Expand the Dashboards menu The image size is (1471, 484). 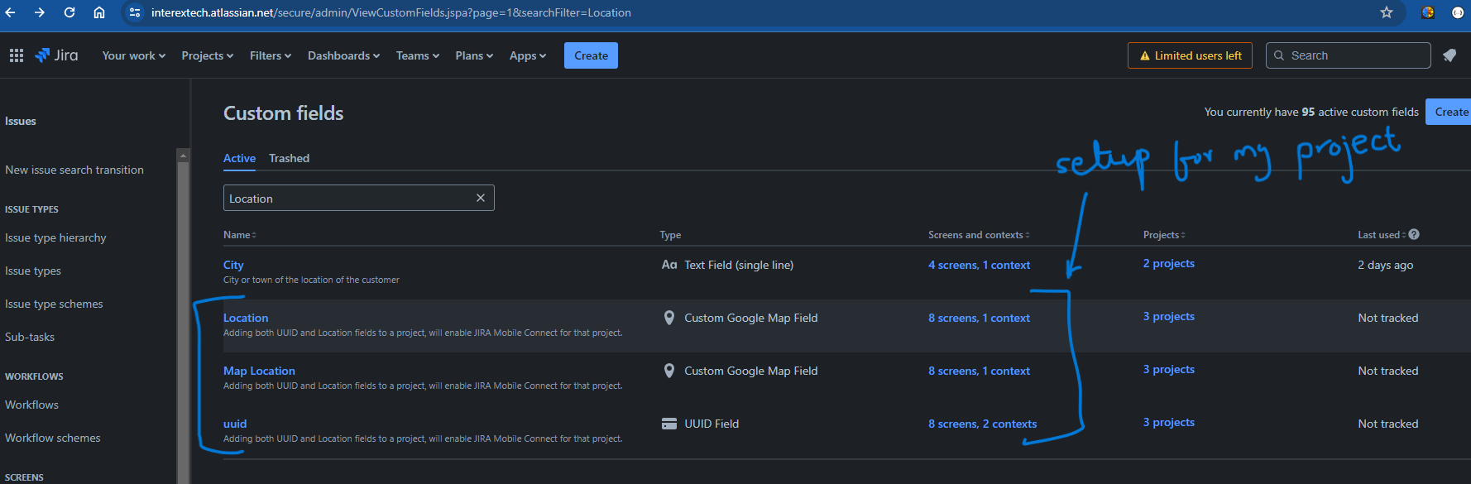(x=344, y=55)
